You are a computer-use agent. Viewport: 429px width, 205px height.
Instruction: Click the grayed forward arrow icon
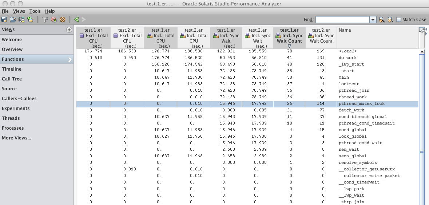(84, 19)
